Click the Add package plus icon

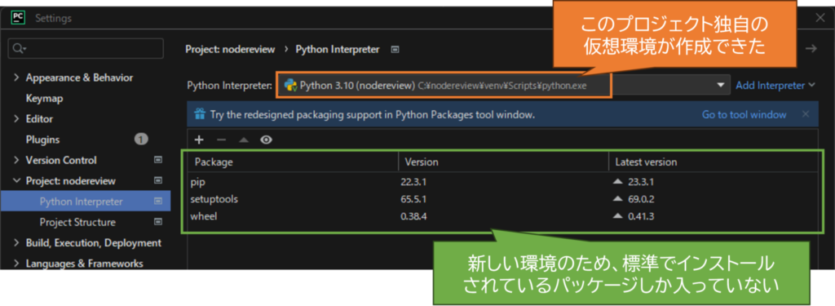pos(199,140)
